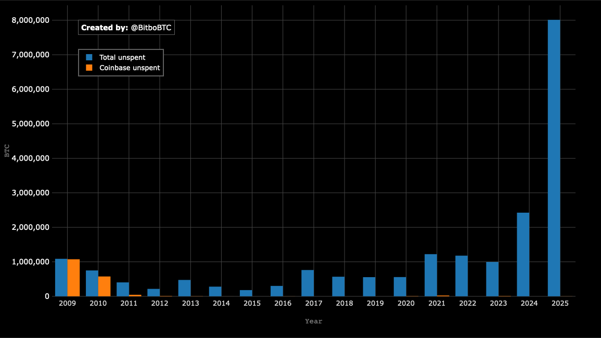
Task: Click the shortest blue bar at 2015
Action: coord(247,293)
